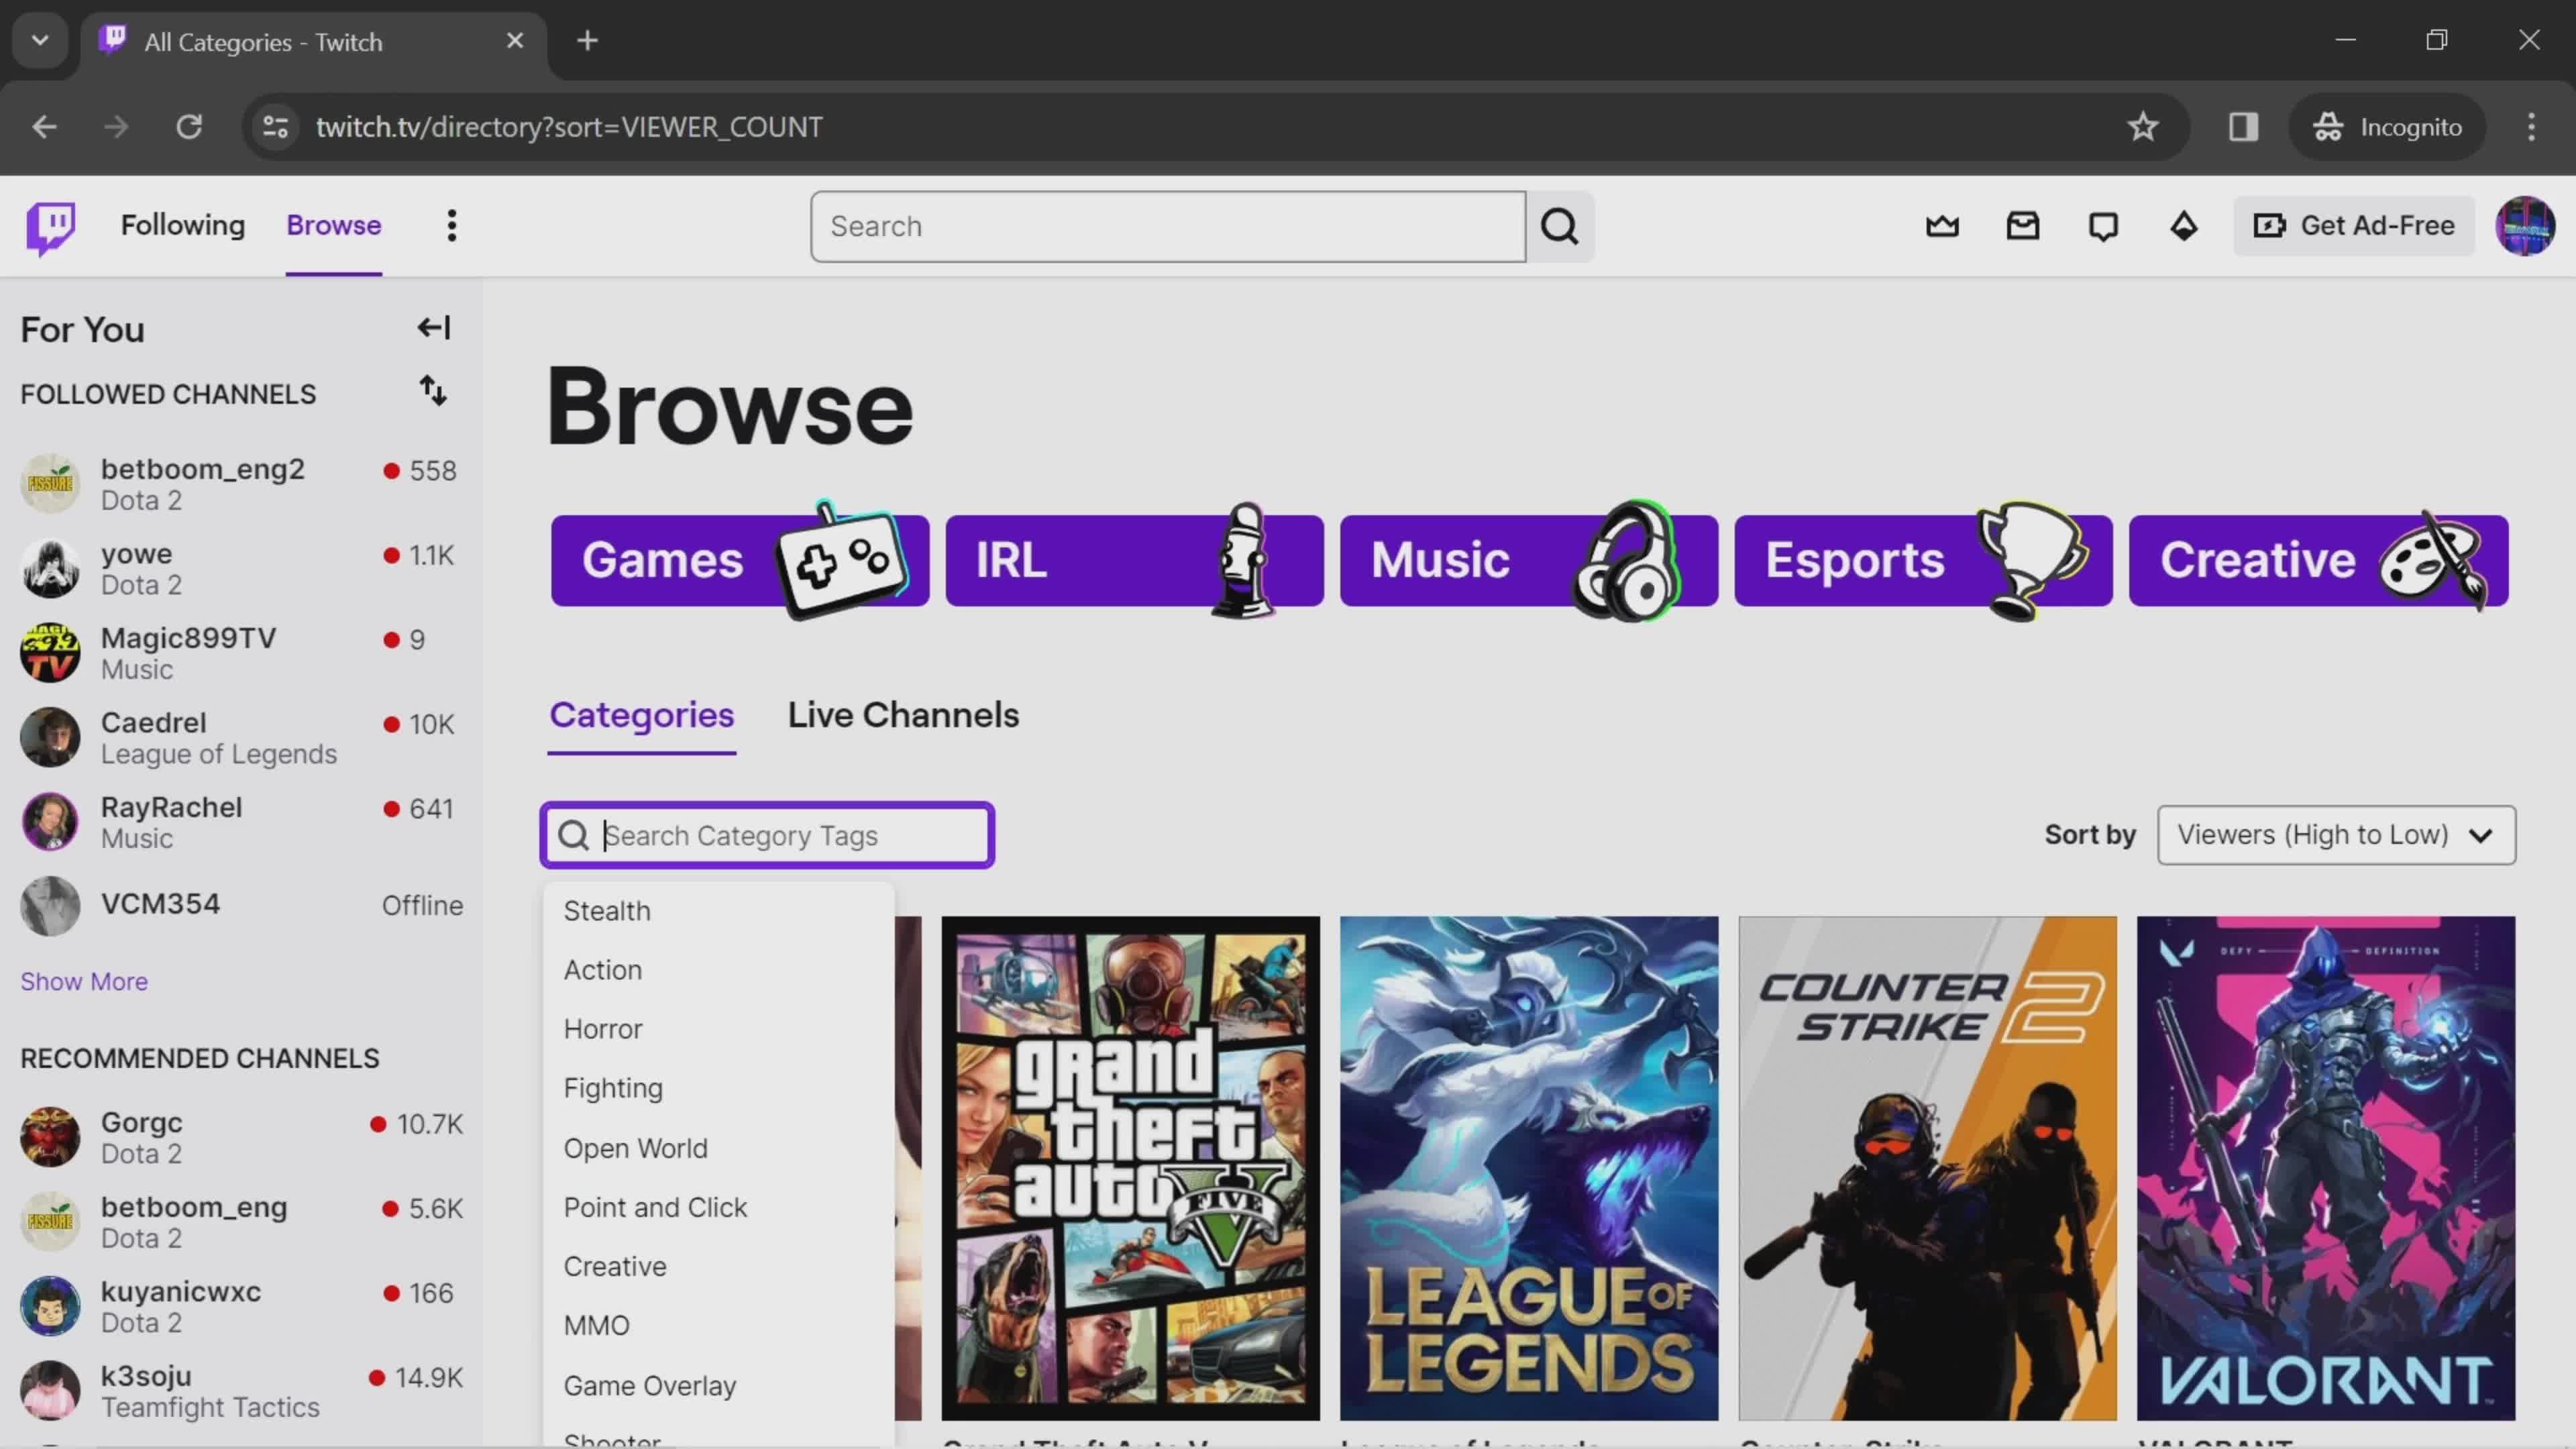Click Get Ad-Free button
The width and height of the screenshot is (2576, 1449).
tap(2353, 225)
